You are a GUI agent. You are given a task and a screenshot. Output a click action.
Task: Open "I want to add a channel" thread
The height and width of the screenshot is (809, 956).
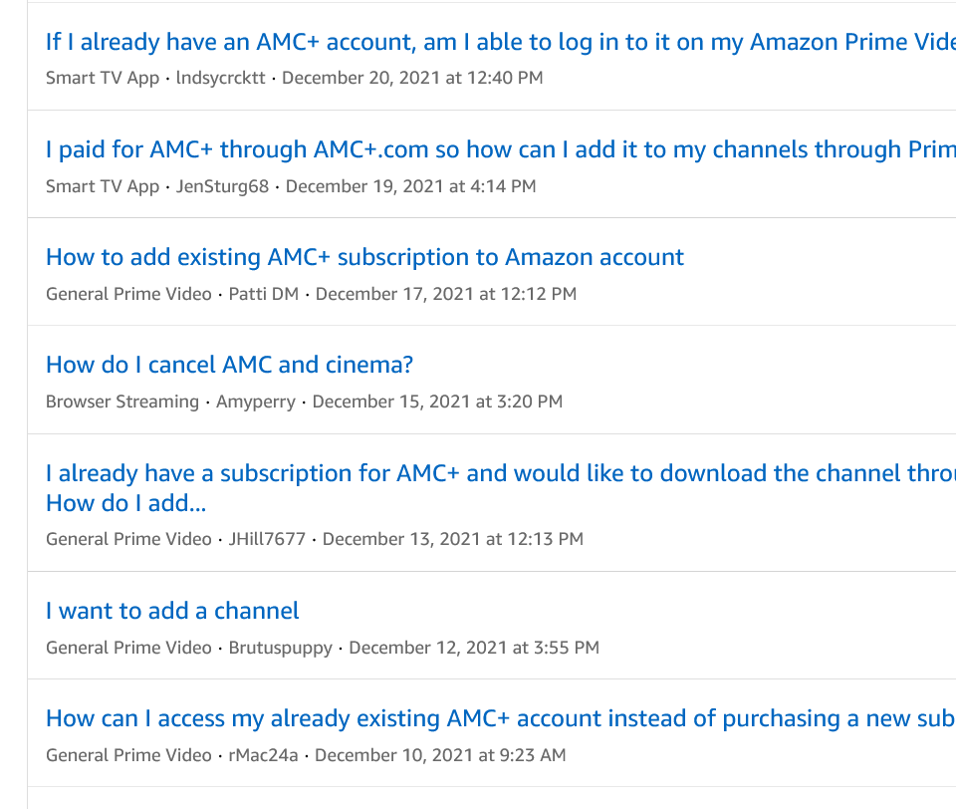coord(172,611)
